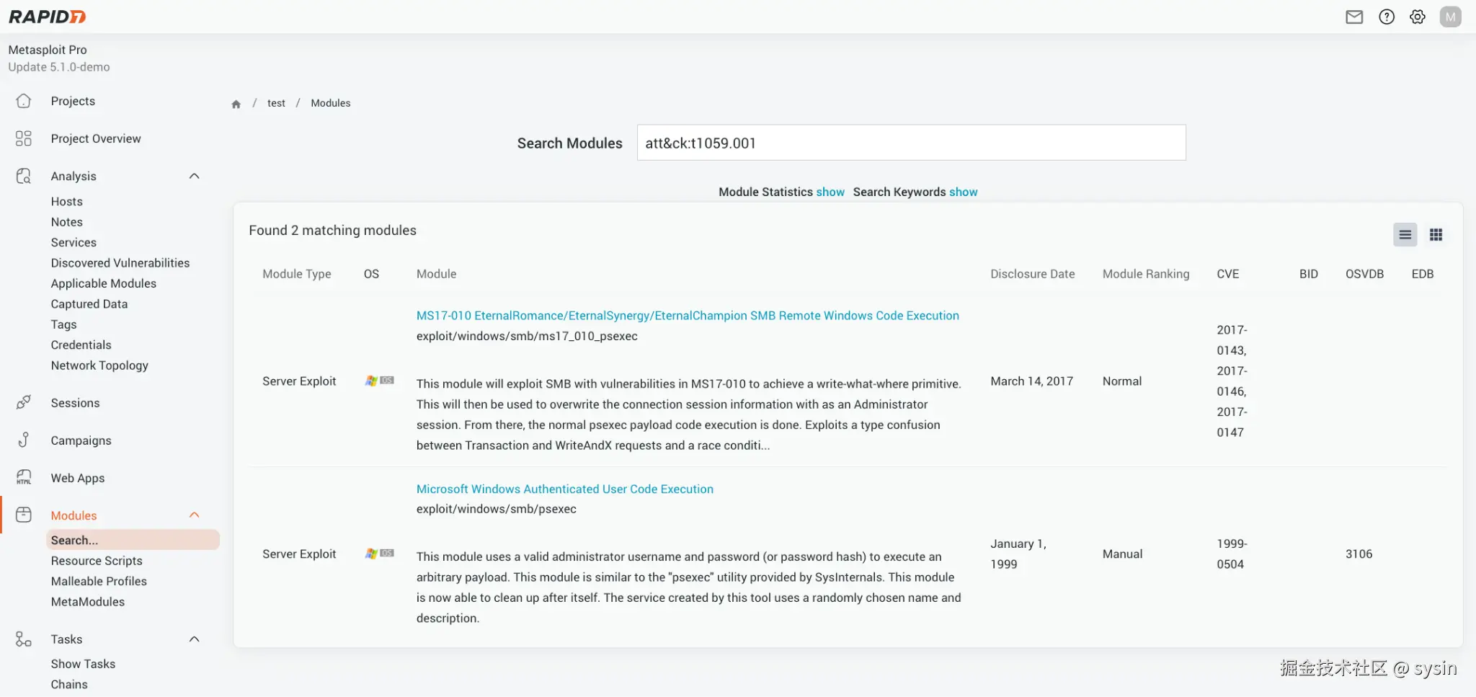Open Notes under Analysis
The height and width of the screenshot is (697, 1476).
67,222
